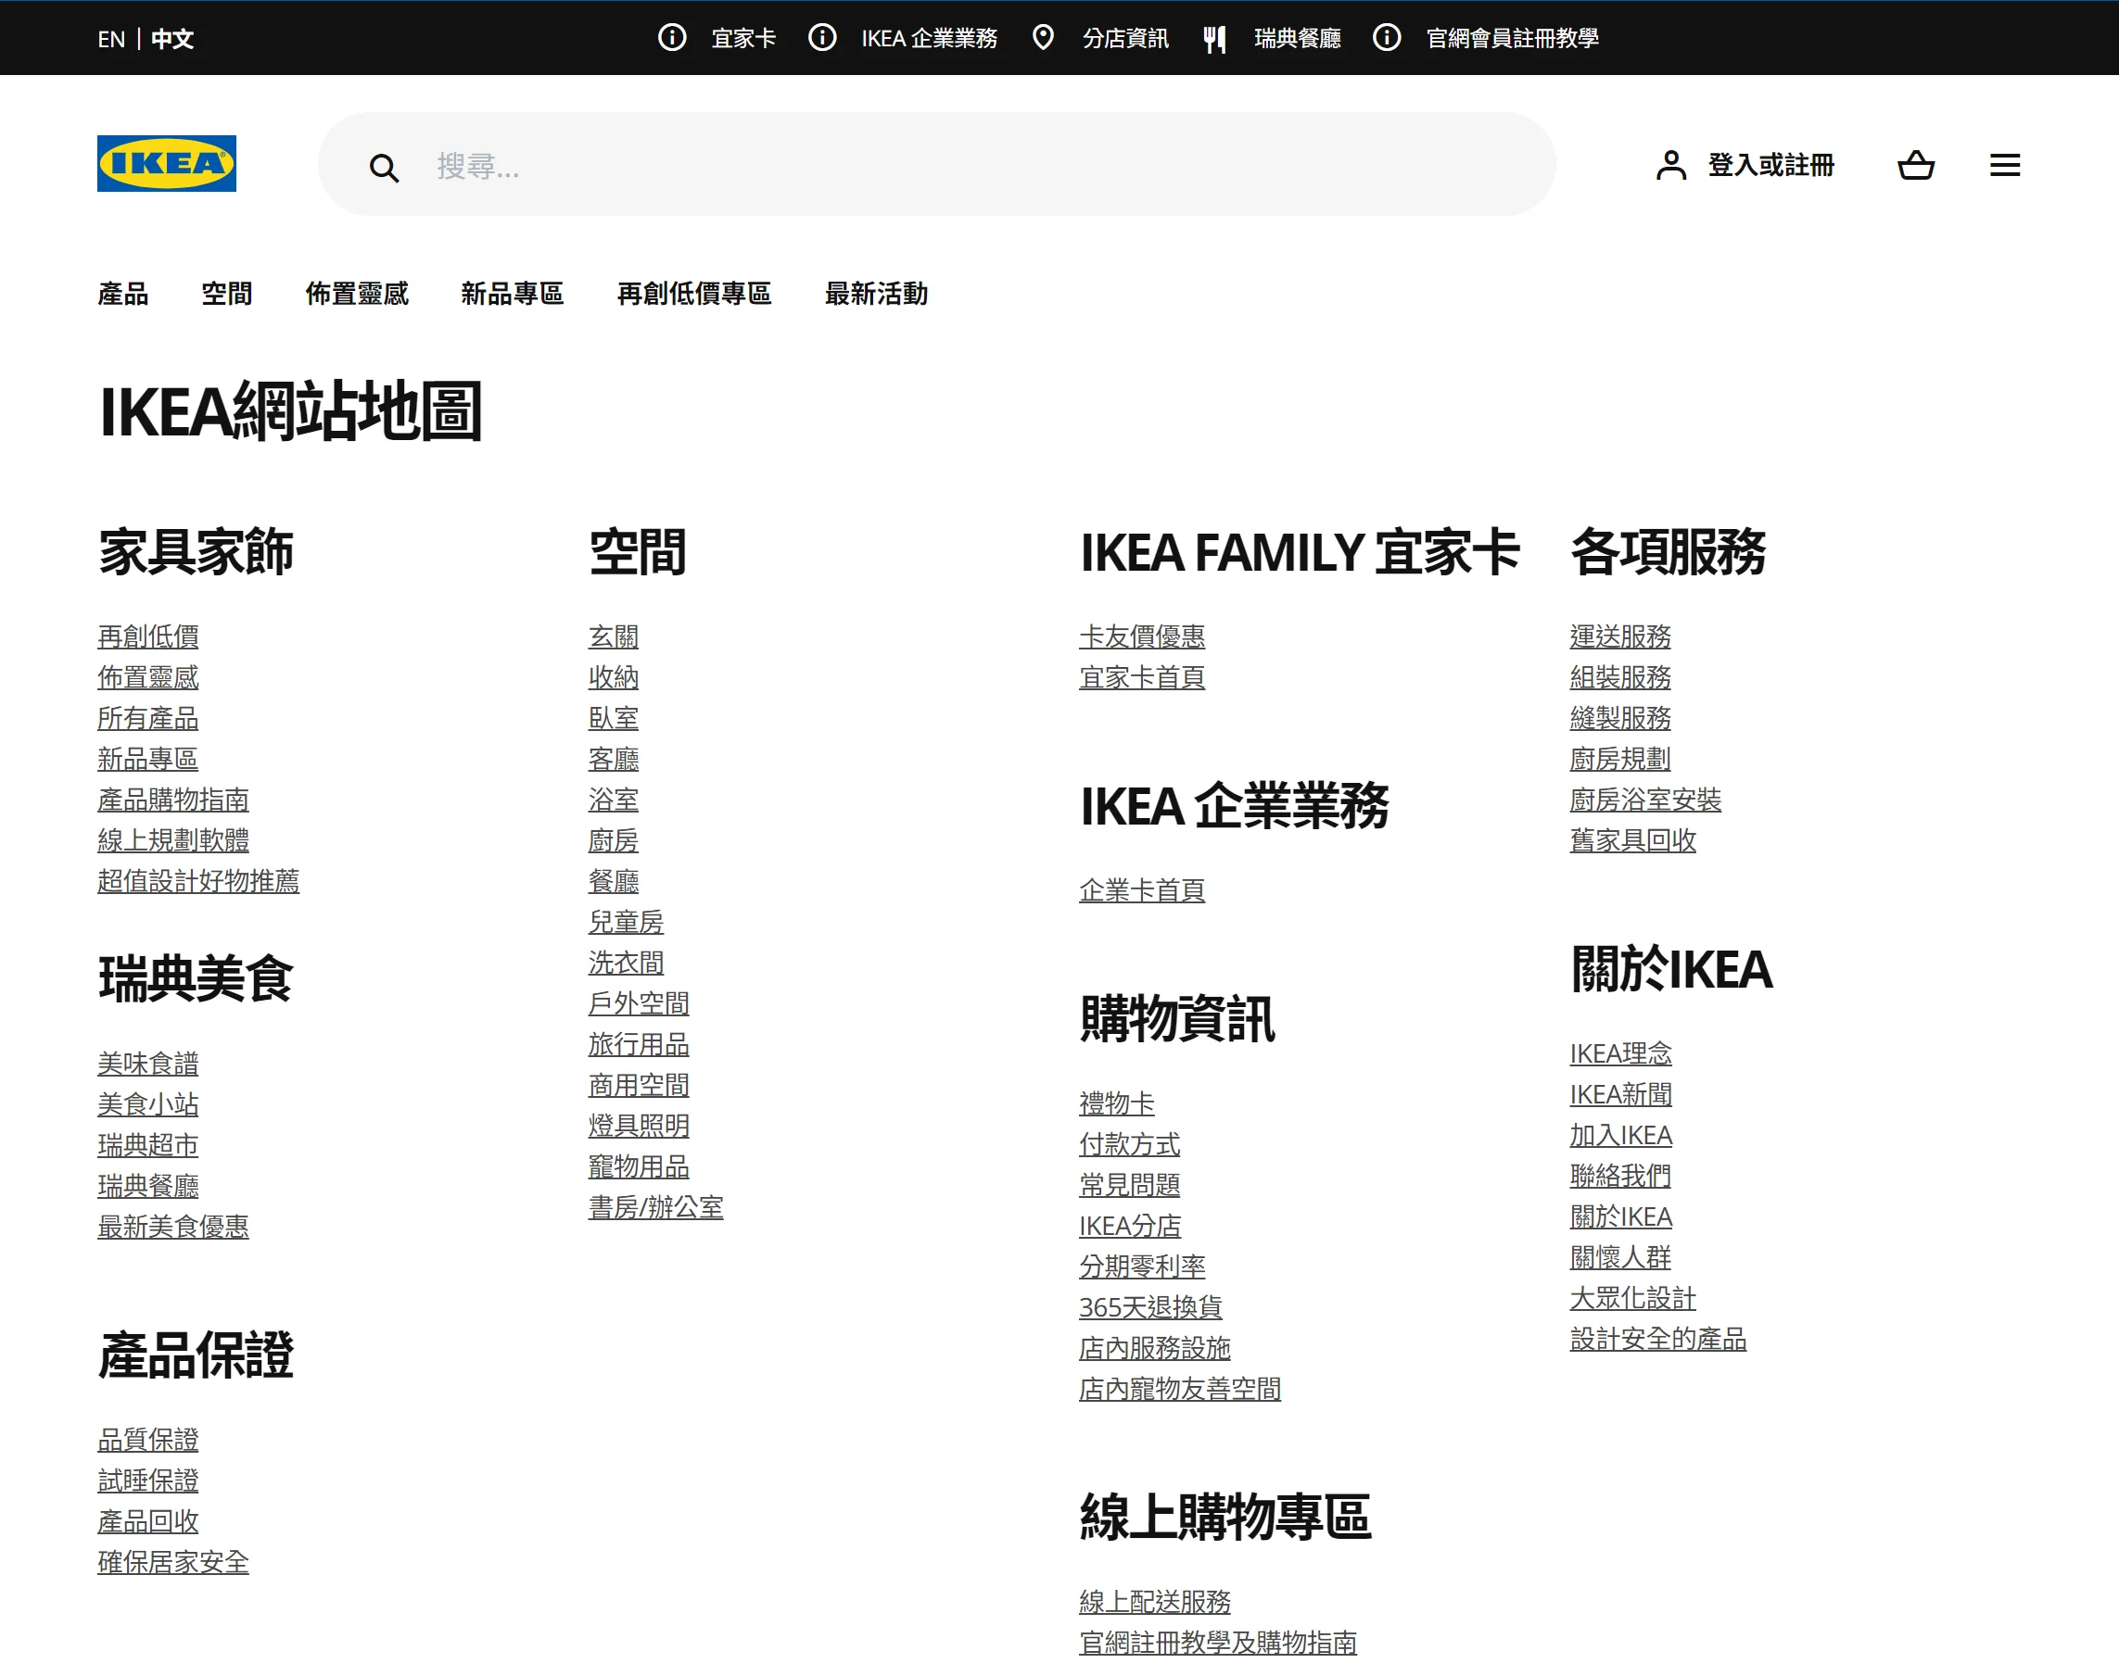This screenshot has height=1676, width=2119.
Task: Click the IKEA logo
Action: pyautogui.click(x=166, y=163)
